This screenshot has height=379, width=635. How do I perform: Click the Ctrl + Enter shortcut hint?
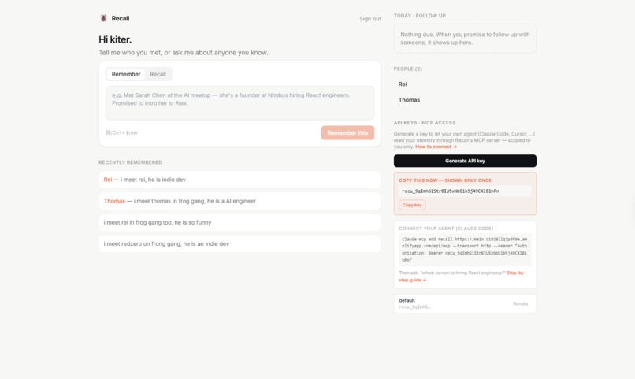click(x=122, y=133)
